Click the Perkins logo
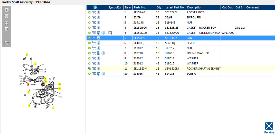This screenshot has width=275, height=134. click(269, 127)
